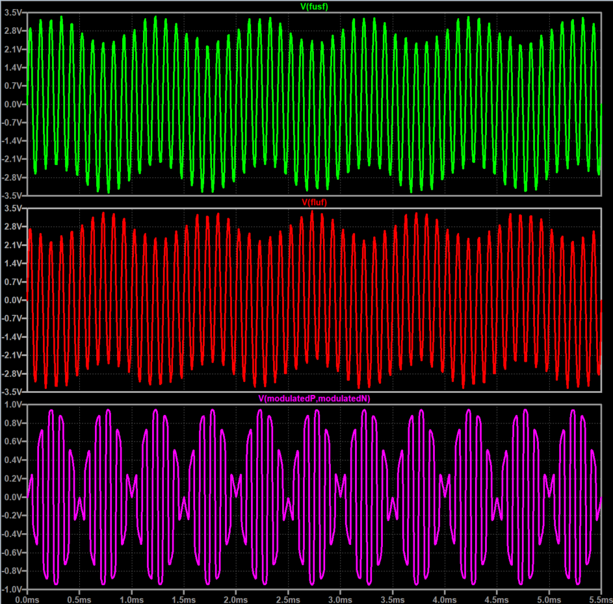Click the V(fluf) trace label
Image resolution: width=613 pixels, height=604 pixels.
point(314,202)
